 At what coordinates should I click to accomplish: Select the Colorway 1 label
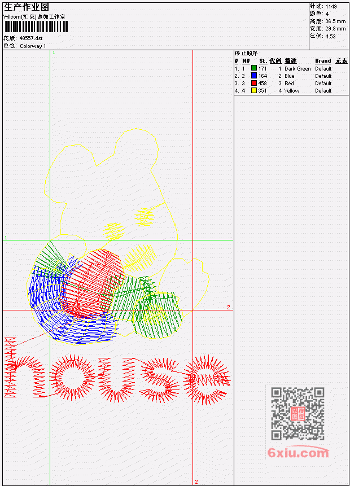point(33,46)
